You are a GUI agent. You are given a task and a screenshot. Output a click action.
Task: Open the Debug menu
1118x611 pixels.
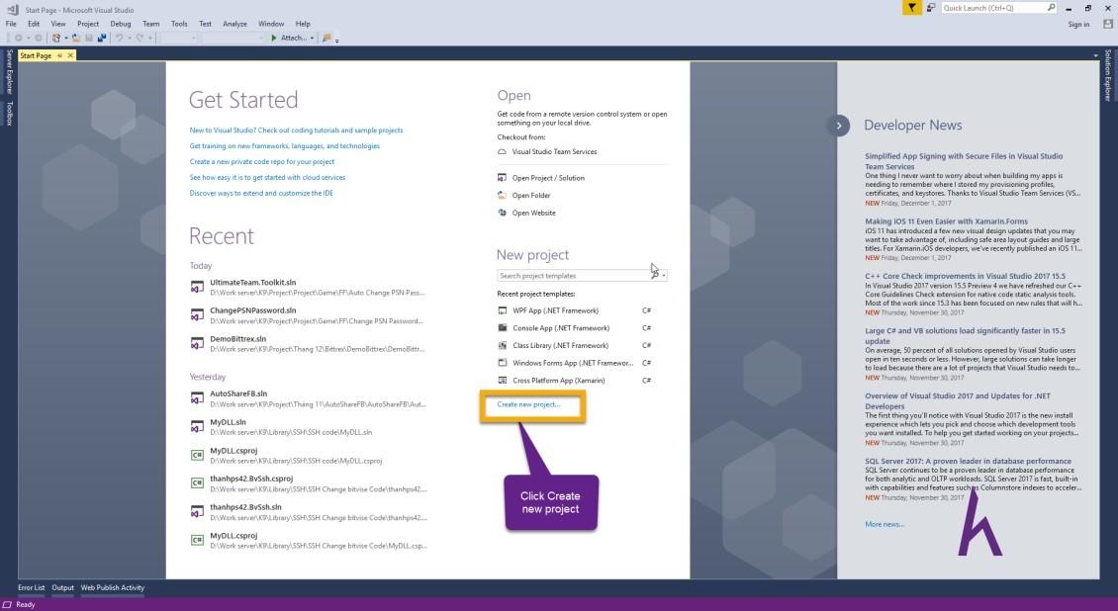click(x=121, y=24)
